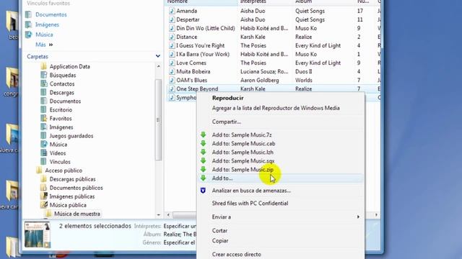Click the Love Comes music file icon
462x259 pixels.
point(172,63)
